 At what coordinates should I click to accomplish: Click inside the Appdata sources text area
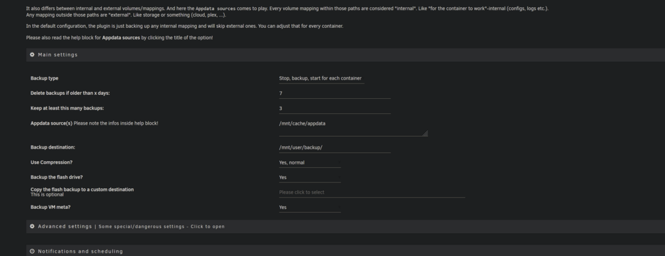click(x=353, y=127)
